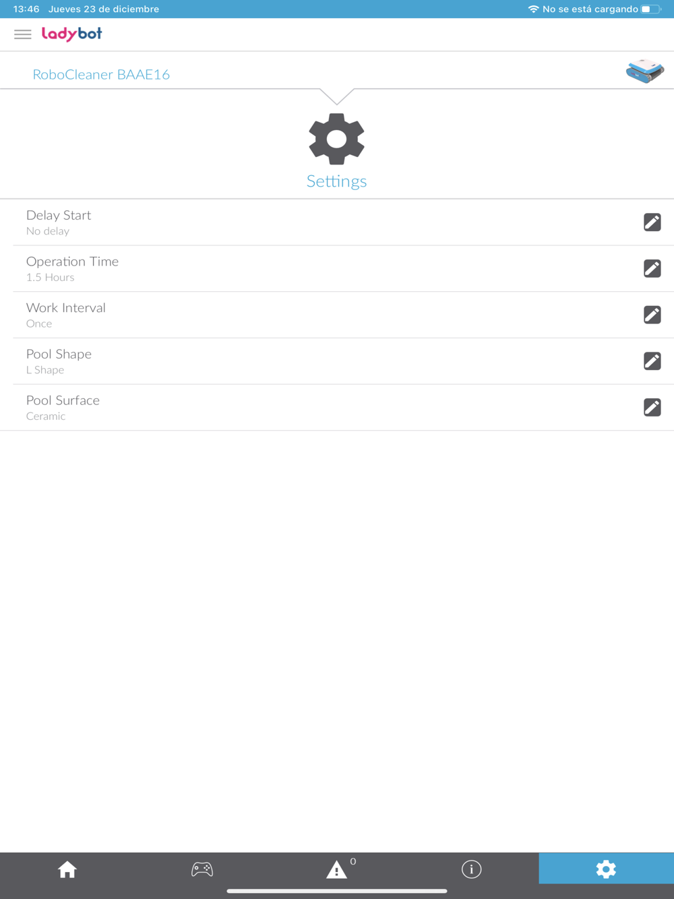Image resolution: width=674 pixels, height=899 pixels.
Task: Tap the ladybot logo
Action: point(72,34)
